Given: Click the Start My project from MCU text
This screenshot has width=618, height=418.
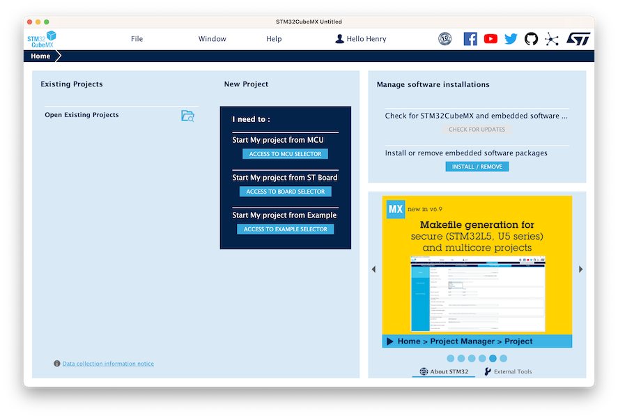Looking at the screenshot, I should pos(278,140).
